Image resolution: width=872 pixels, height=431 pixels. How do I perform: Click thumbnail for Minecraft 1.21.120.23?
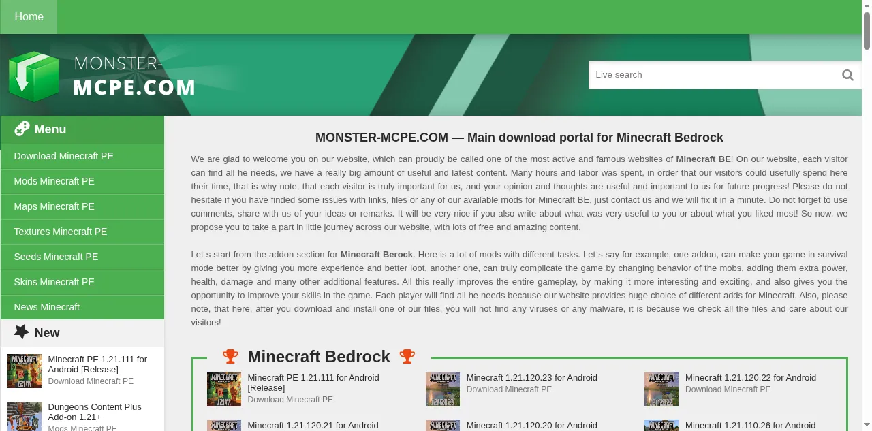pos(443,389)
